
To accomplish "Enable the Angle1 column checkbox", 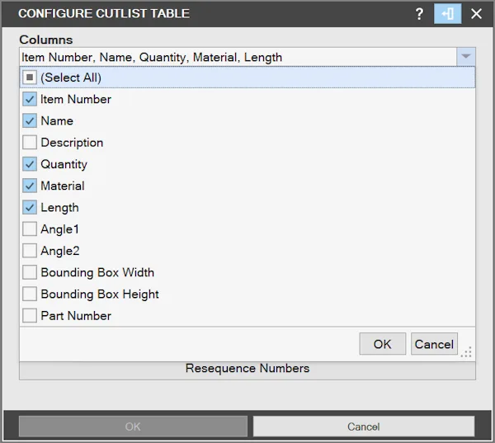I will pyautogui.click(x=30, y=229).
